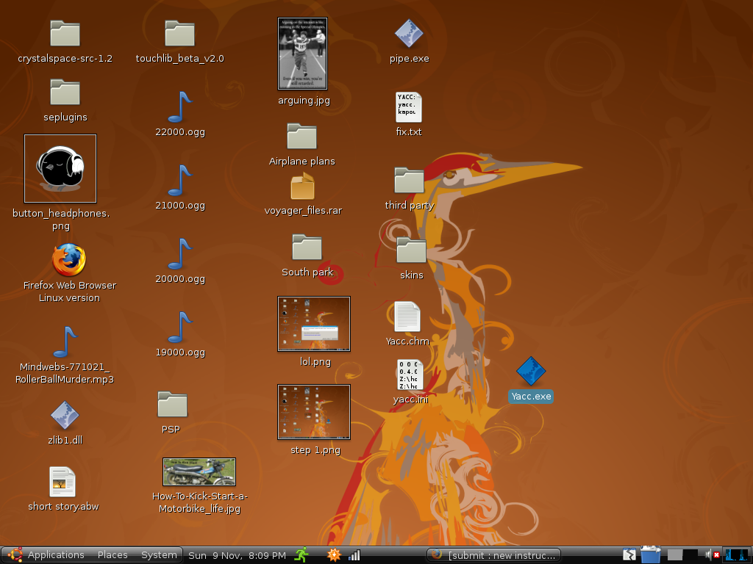Click the Firefox submit window taskbar button

tap(494, 555)
